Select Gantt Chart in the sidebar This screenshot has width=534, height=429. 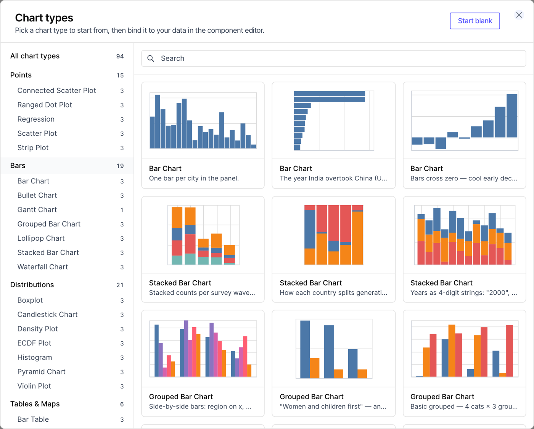point(67,210)
